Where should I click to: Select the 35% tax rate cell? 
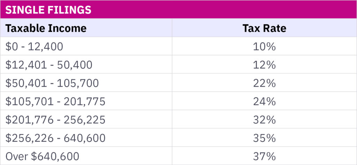[264, 138]
